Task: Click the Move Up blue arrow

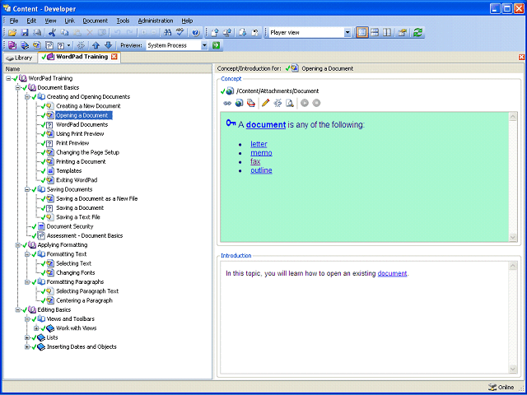Action: [96, 45]
